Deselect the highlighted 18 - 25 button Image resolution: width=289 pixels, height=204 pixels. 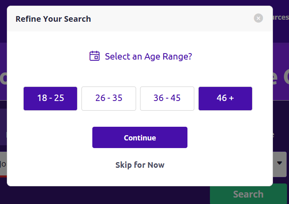[x=50, y=99]
